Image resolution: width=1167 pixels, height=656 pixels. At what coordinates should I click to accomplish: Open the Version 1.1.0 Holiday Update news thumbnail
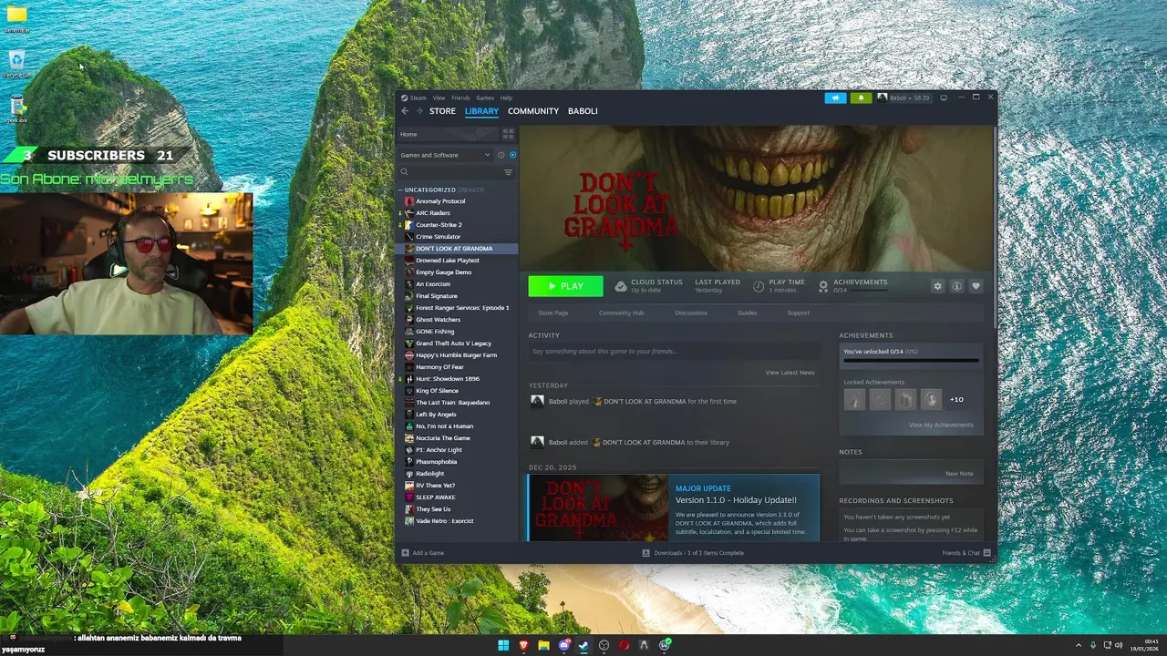tap(597, 507)
